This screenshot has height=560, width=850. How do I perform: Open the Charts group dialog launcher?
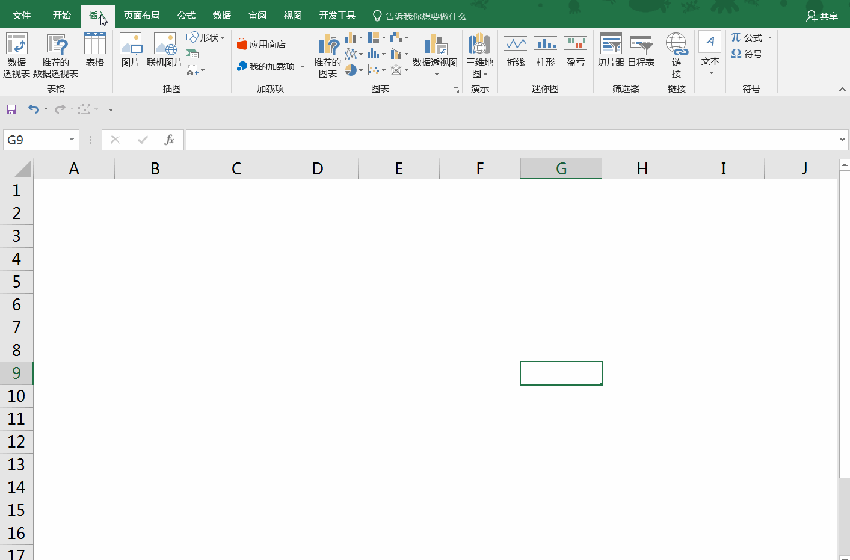click(456, 90)
